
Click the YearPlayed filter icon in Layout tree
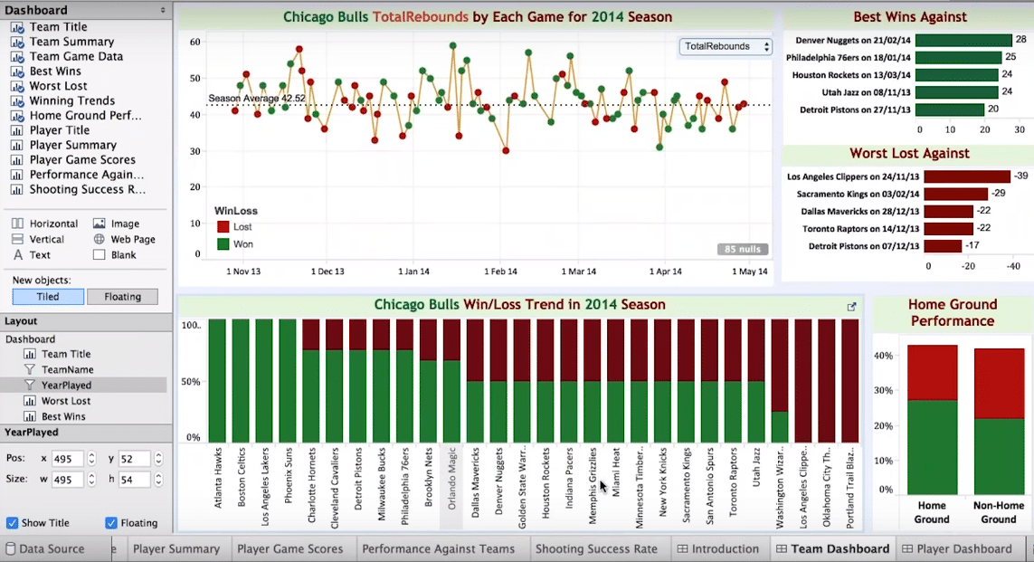pyautogui.click(x=30, y=386)
